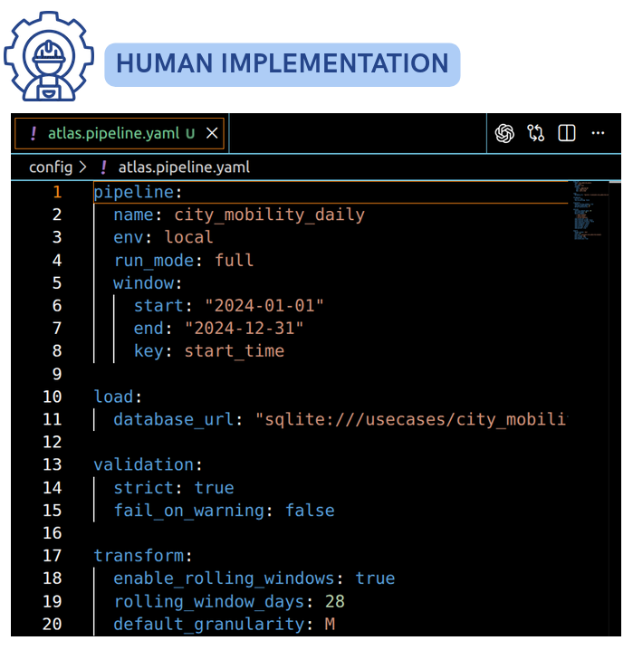Click the breadcrumb chevron after config
633x650 pixels.
(x=83, y=167)
